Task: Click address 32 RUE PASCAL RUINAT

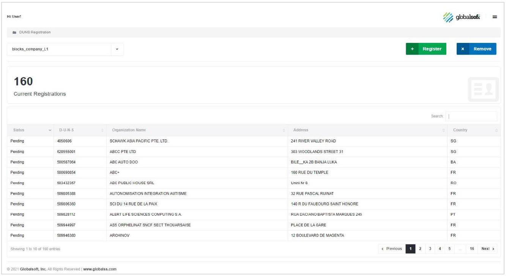Action: (x=312, y=194)
